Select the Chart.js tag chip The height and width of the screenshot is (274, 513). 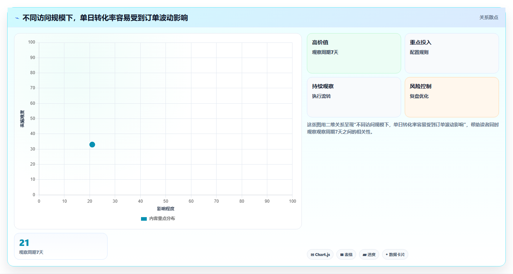click(x=320, y=255)
